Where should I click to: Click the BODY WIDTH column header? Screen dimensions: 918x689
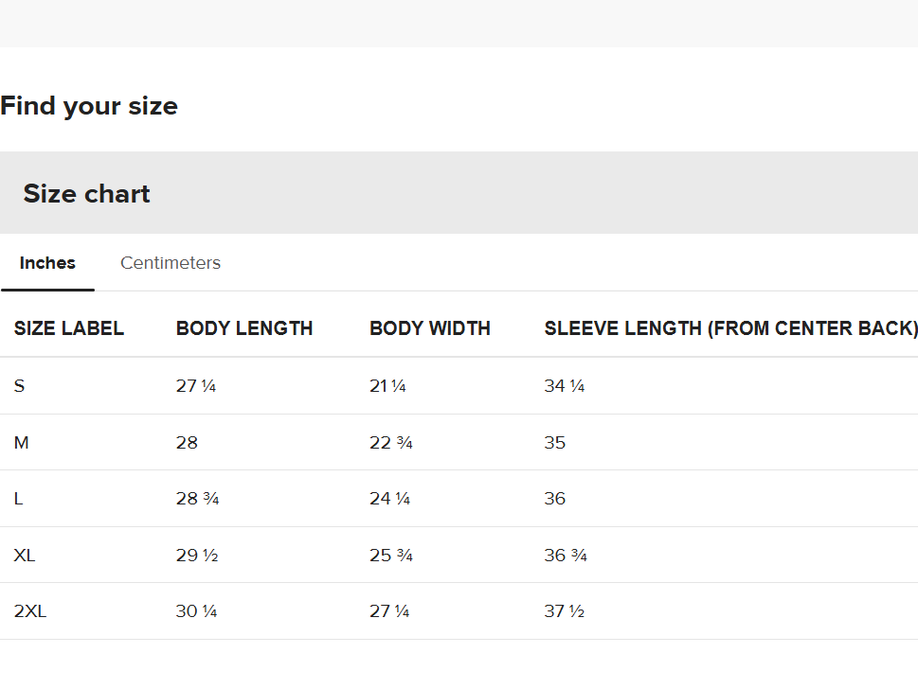[x=430, y=328]
